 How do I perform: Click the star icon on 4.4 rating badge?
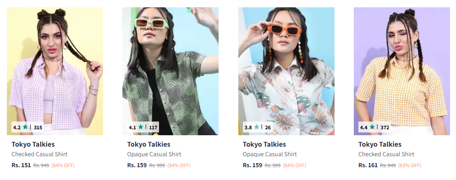[x=372, y=127]
